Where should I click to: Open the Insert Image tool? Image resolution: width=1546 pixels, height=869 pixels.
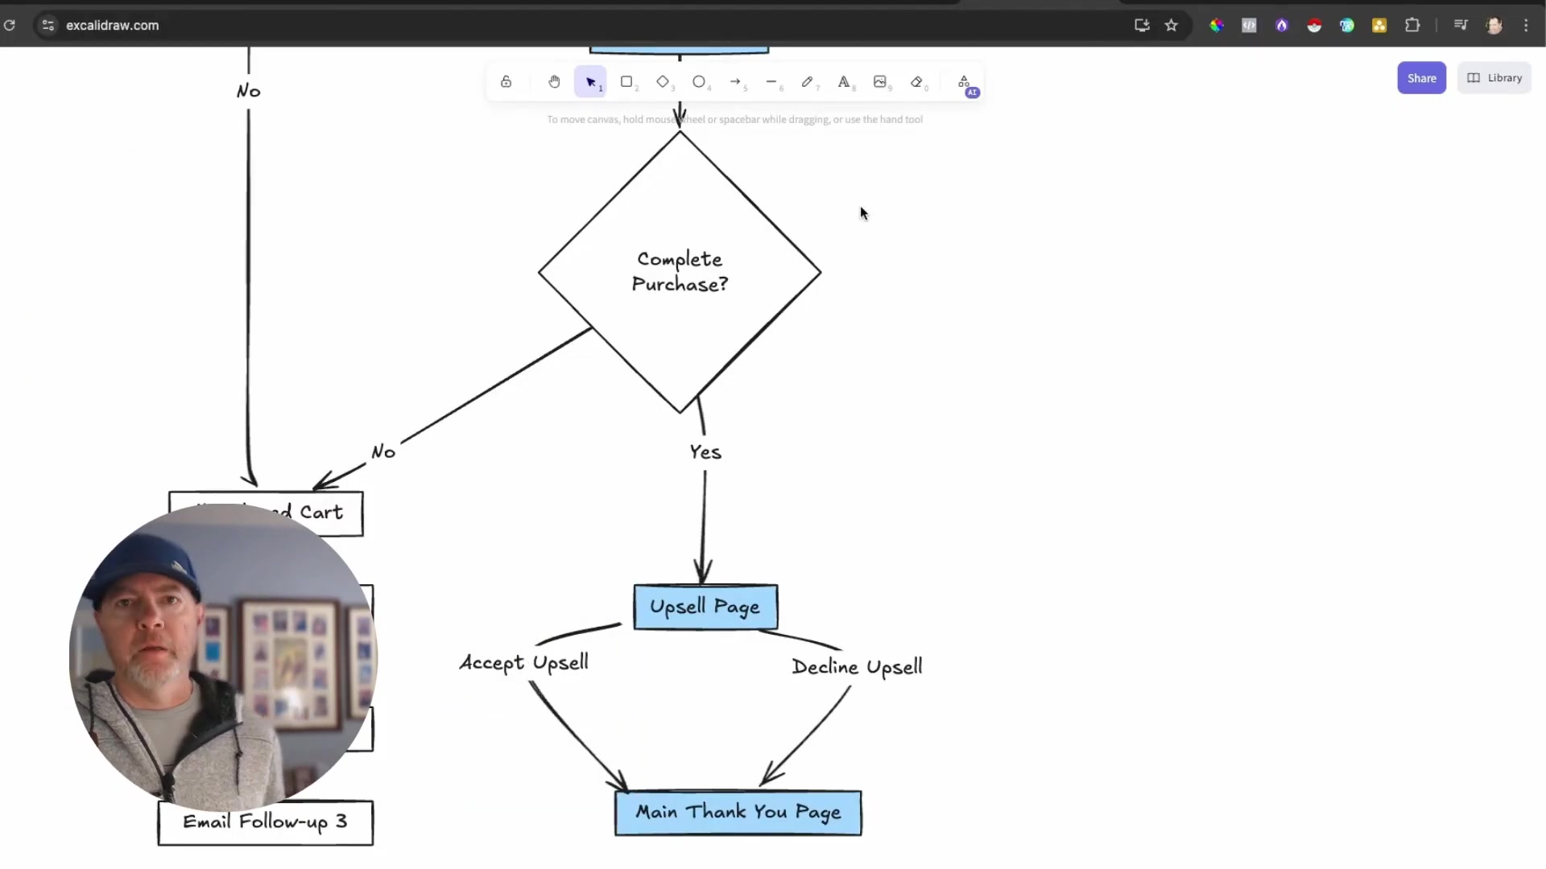point(881,81)
